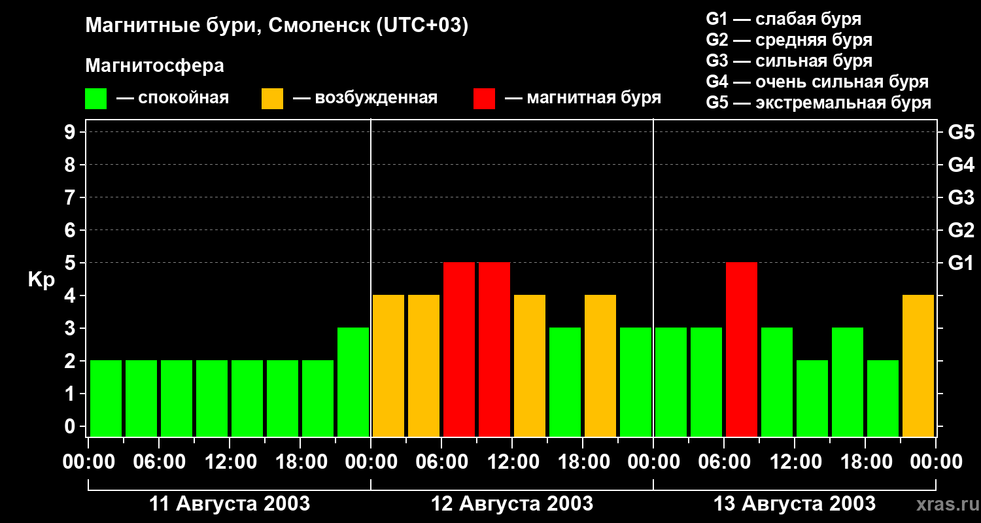Viewport: 981px width, 523px height.
Task: Click the '— спокойная' legend label
Action: tap(173, 98)
